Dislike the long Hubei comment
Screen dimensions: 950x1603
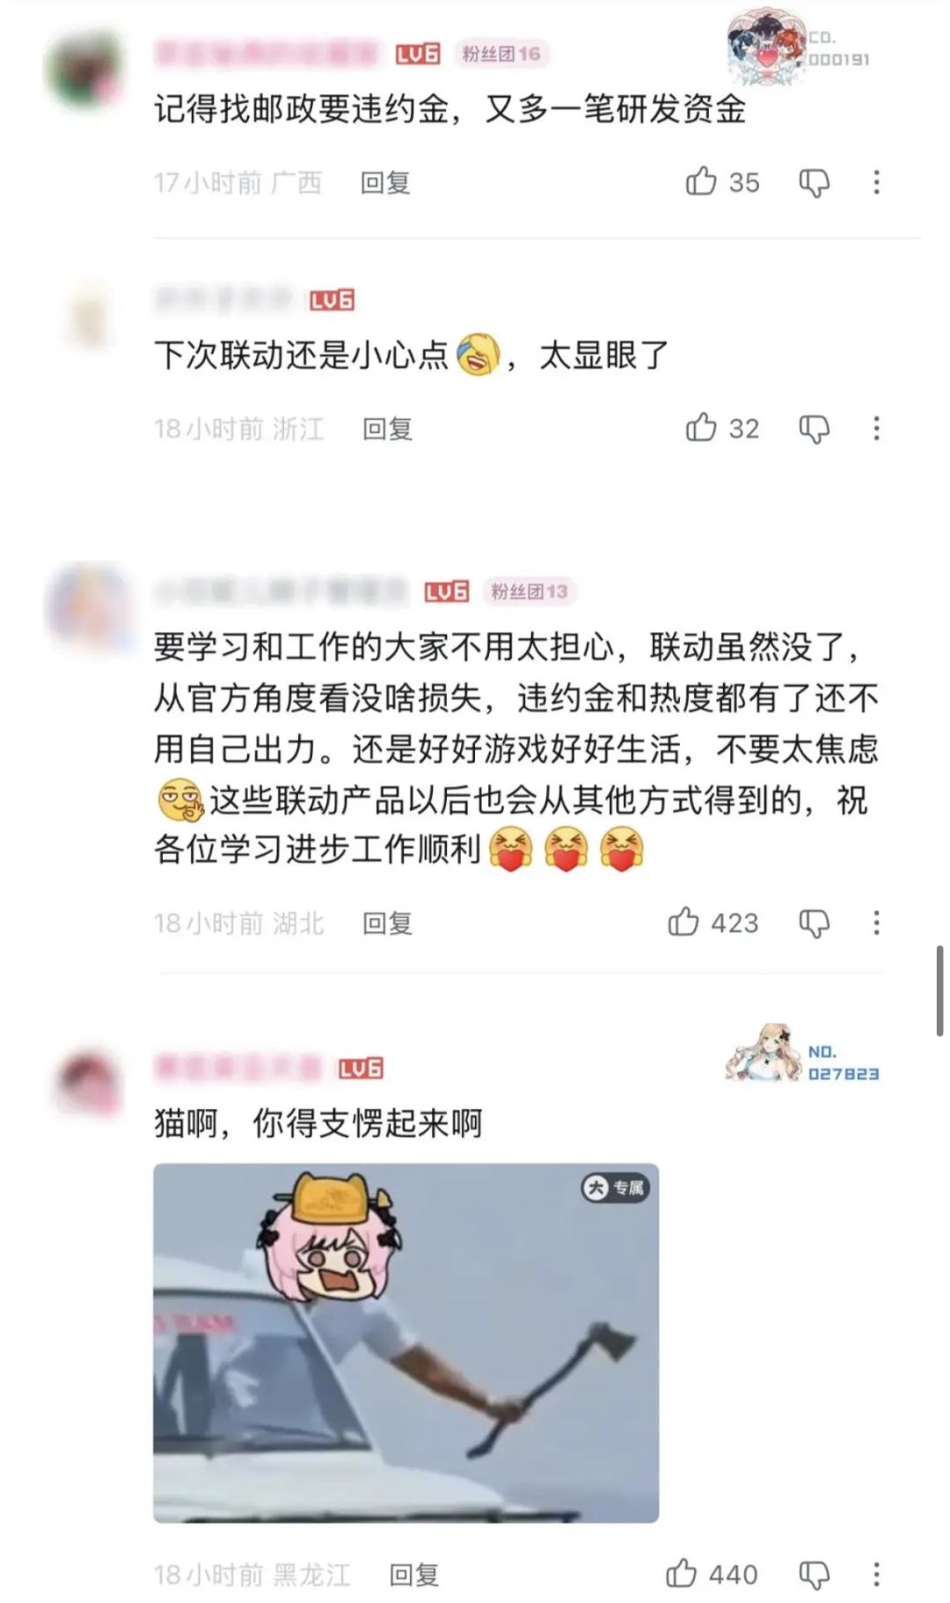814,923
